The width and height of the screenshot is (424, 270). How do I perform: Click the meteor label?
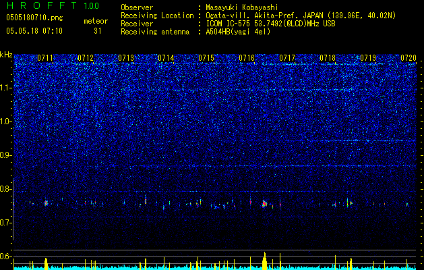[96, 21]
